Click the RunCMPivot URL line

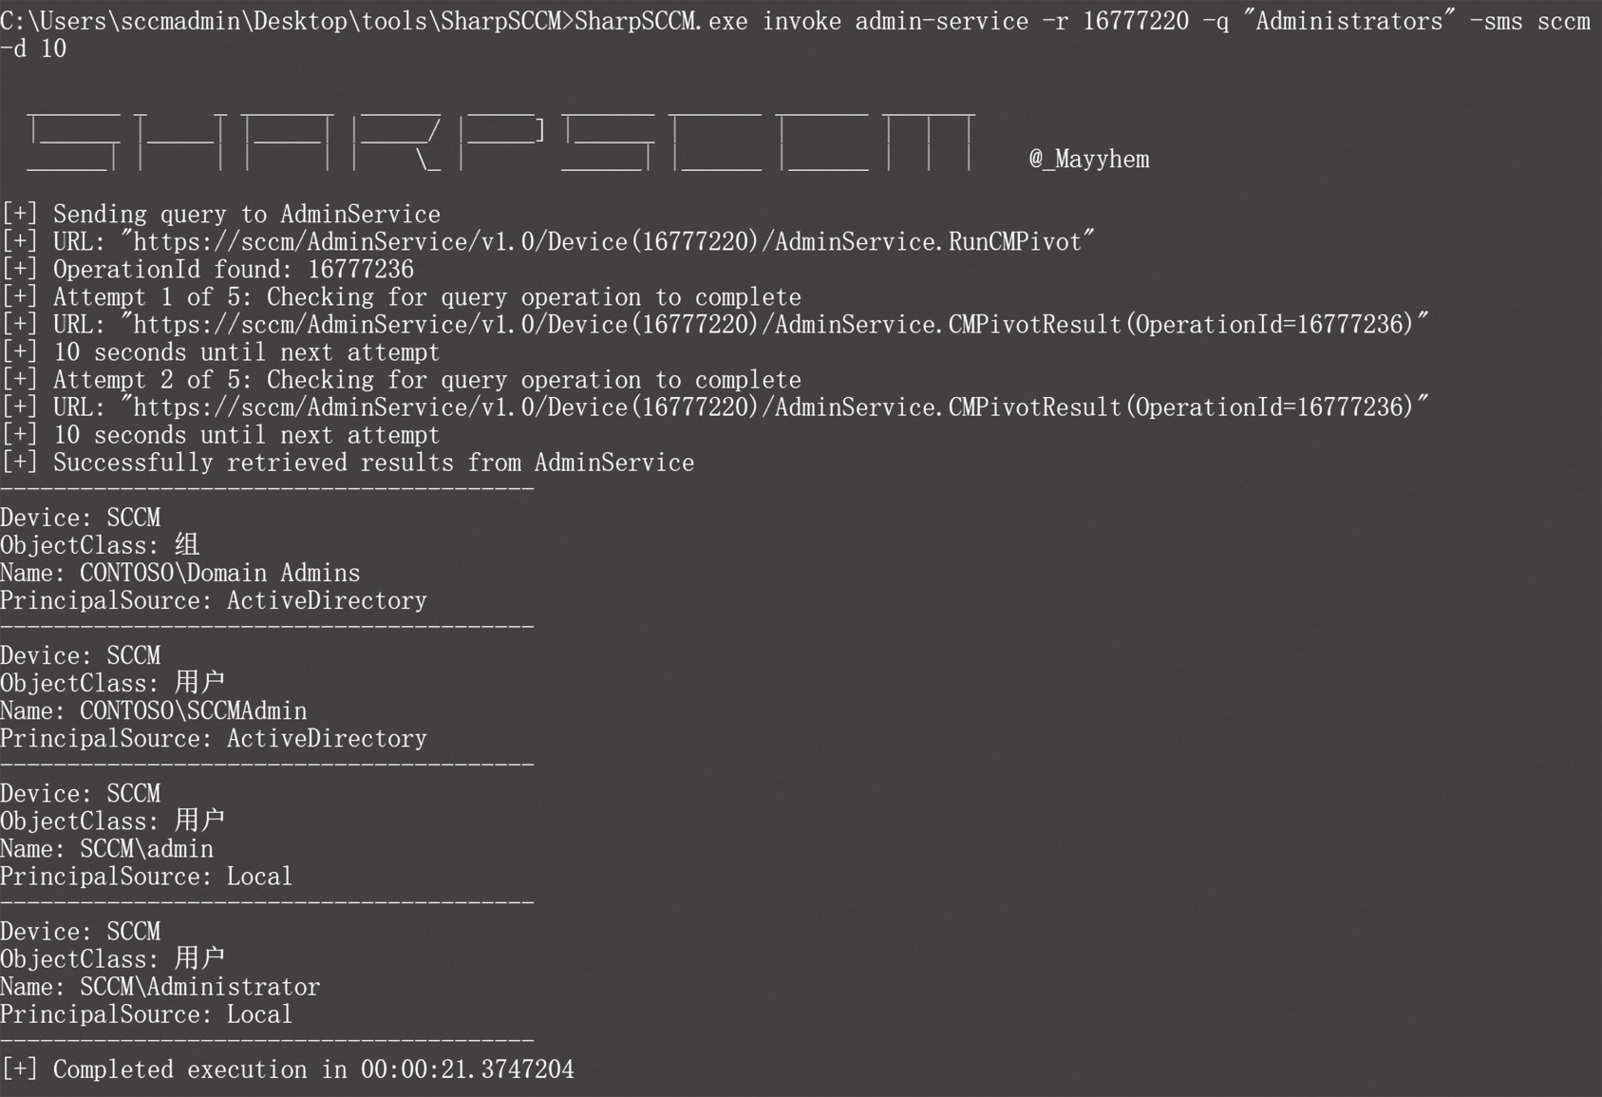(548, 241)
